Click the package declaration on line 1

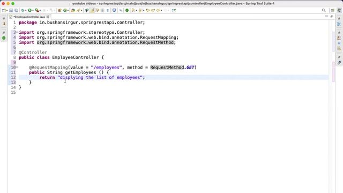(x=82, y=23)
